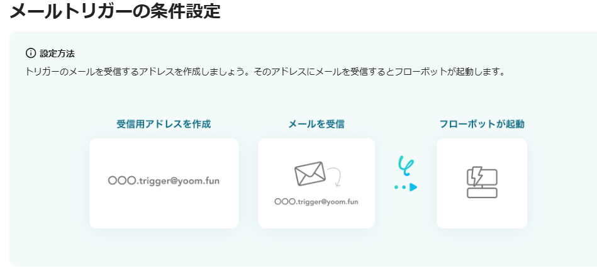This screenshot has width=597, height=278.
Task: Select the メールを受信 step title
Action: point(316,124)
